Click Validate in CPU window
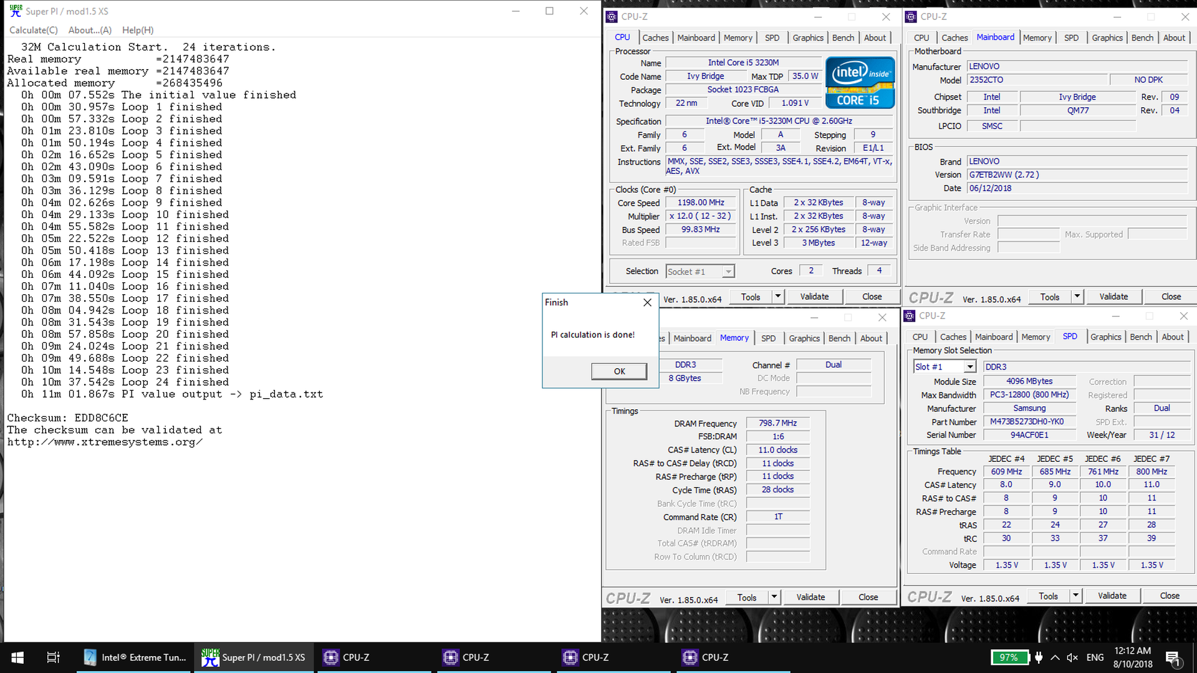This screenshot has height=673, width=1197. [x=814, y=297]
